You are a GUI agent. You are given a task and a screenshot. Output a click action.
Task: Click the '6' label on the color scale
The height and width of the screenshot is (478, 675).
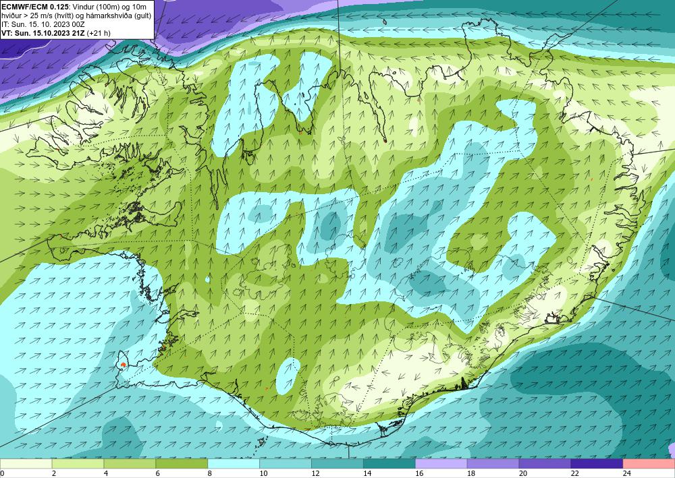[x=157, y=473]
